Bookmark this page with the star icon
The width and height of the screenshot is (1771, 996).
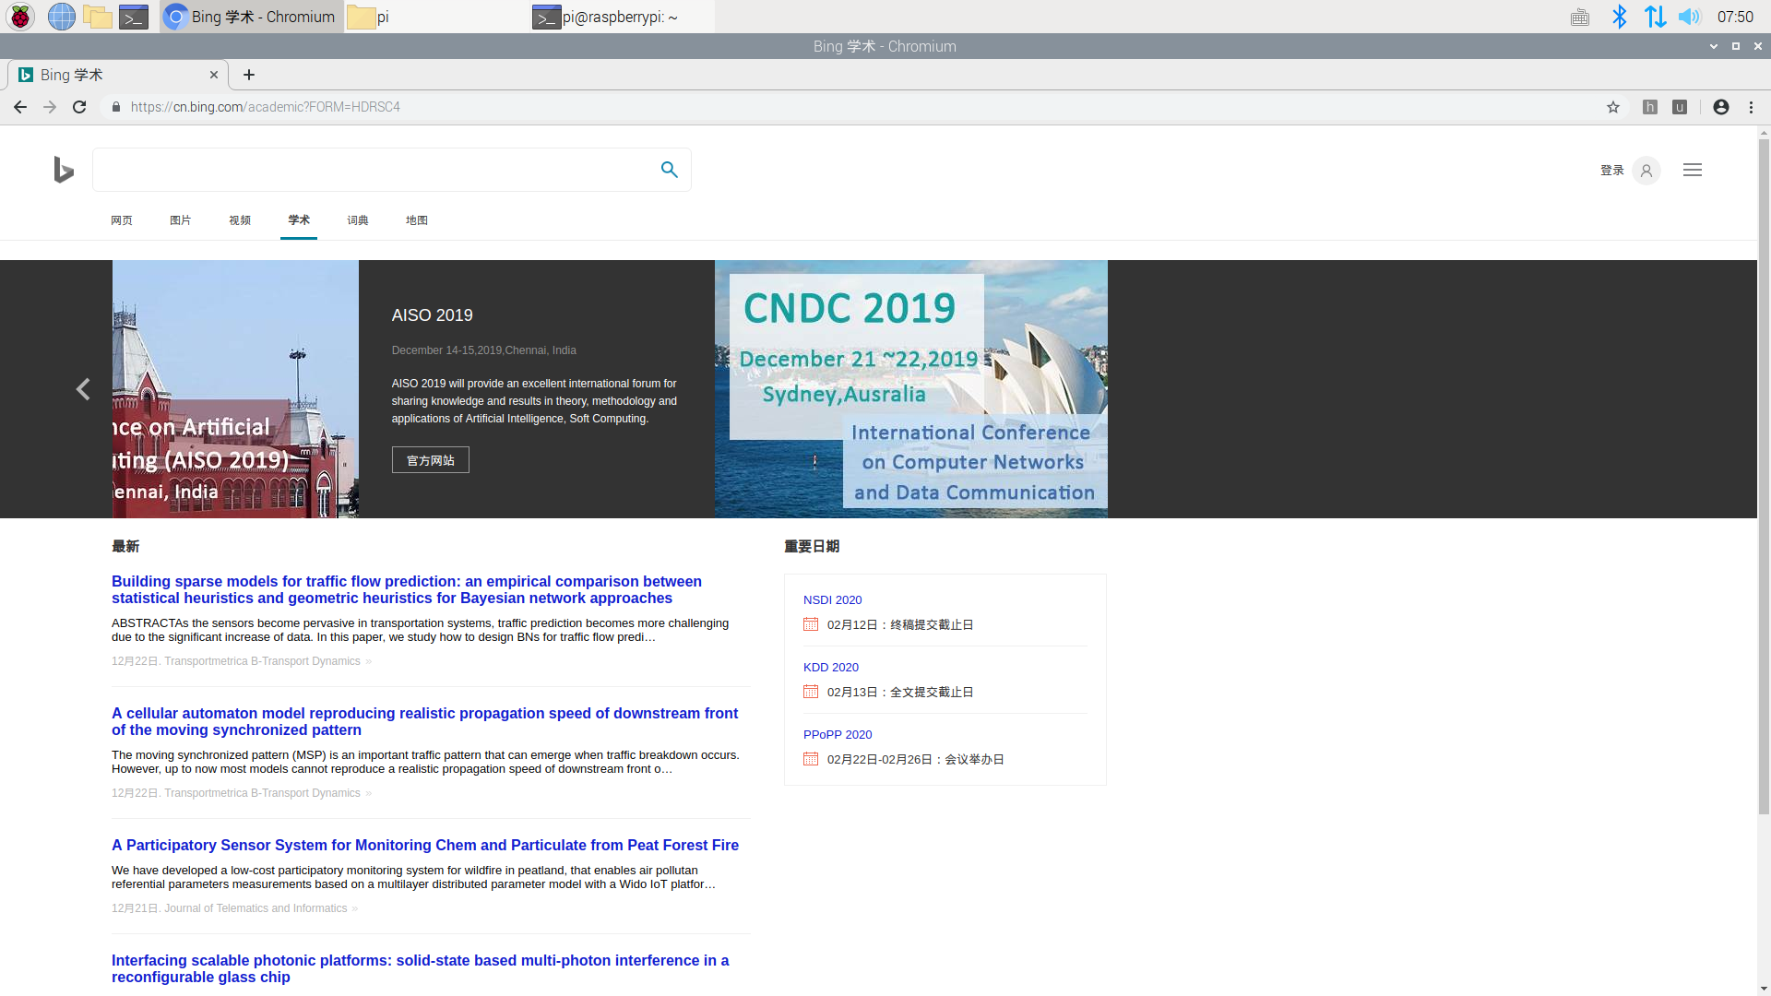click(1613, 107)
